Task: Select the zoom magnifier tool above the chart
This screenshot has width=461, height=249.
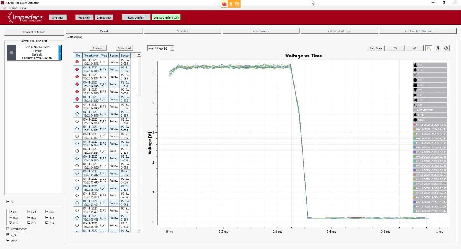Action: pyautogui.click(x=429, y=48)
